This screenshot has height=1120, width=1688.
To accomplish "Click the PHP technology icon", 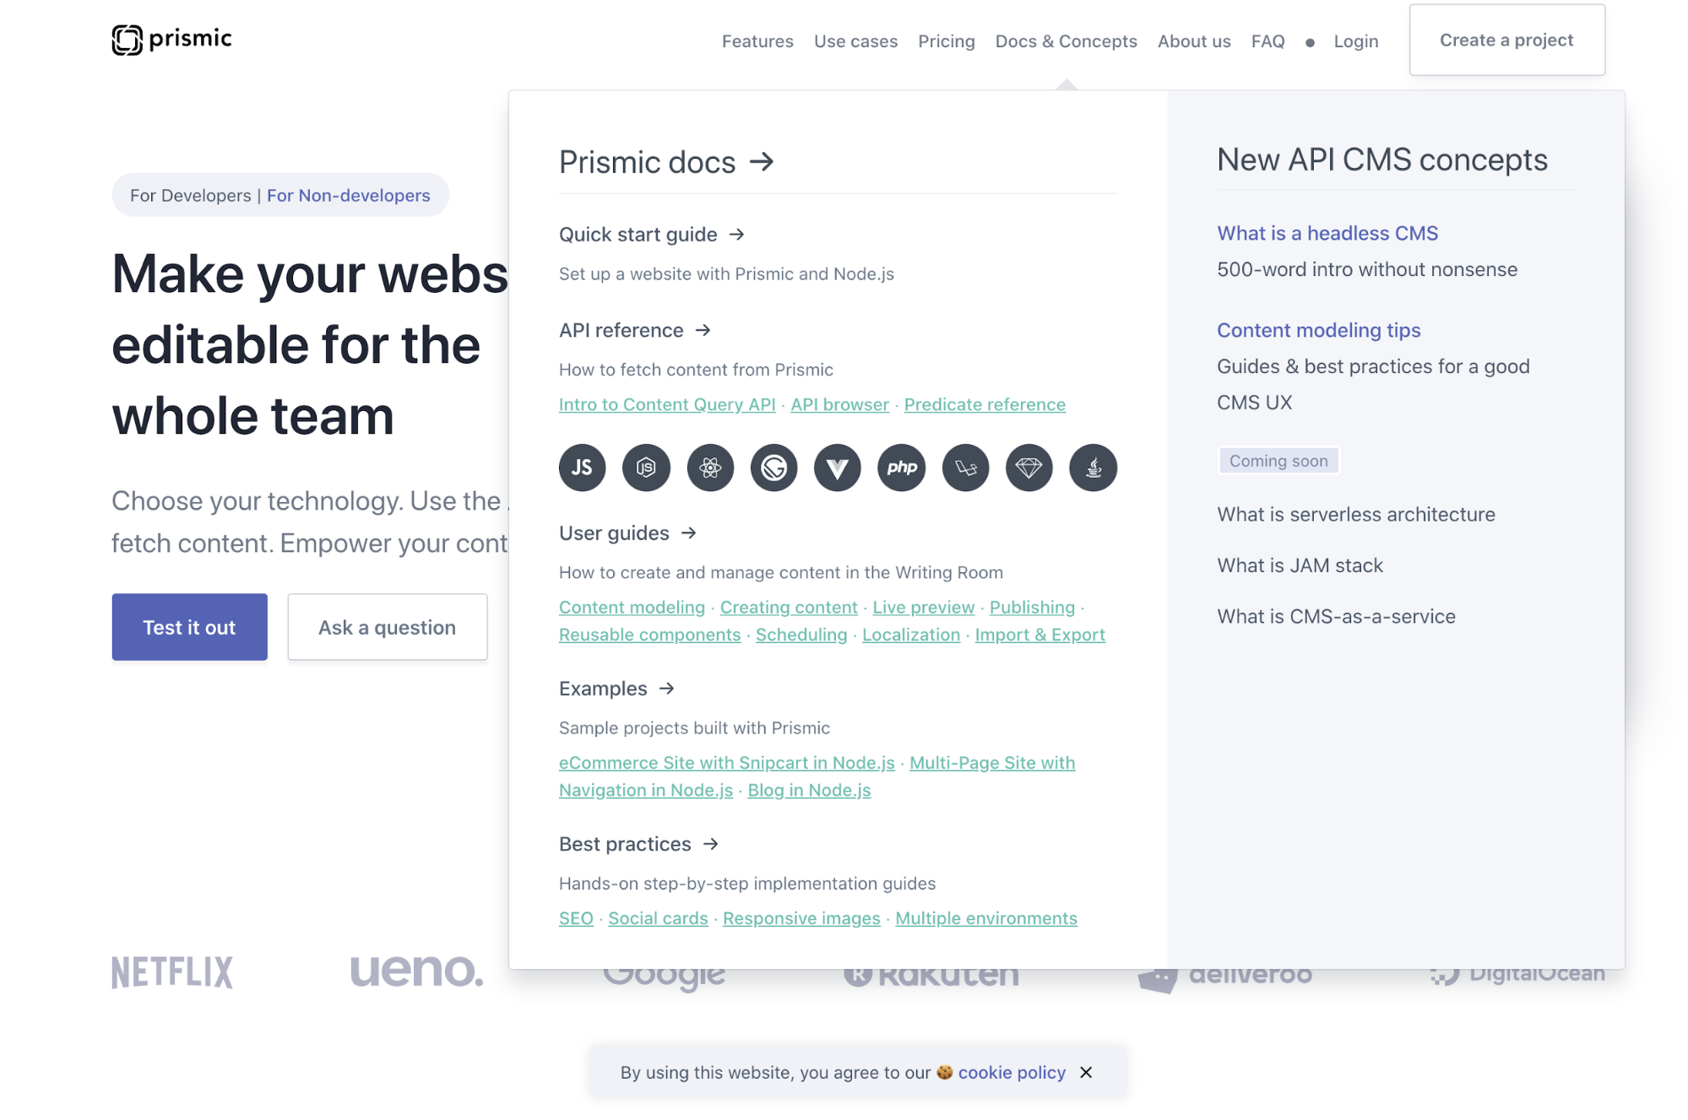I will click(x=901, y=468).
